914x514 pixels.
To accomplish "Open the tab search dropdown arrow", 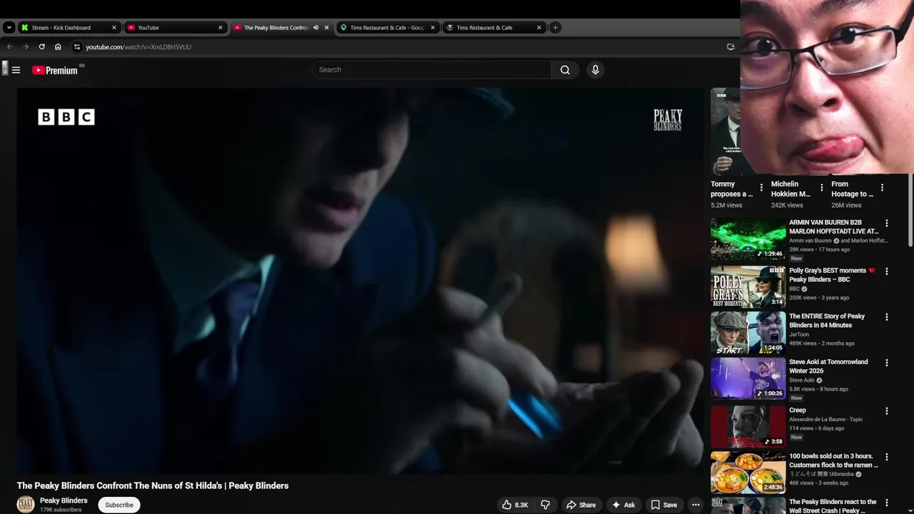I will click(x=9, y=28).
